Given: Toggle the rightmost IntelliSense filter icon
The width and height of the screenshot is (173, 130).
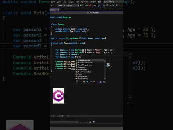Looking at the screenshot, I should point(104,82).
